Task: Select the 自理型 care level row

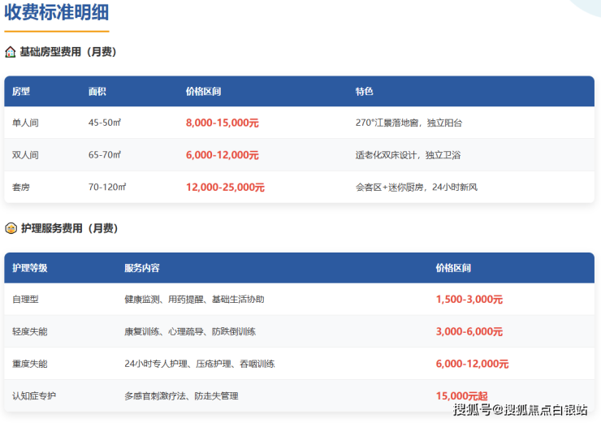Action: coord(25,300)
